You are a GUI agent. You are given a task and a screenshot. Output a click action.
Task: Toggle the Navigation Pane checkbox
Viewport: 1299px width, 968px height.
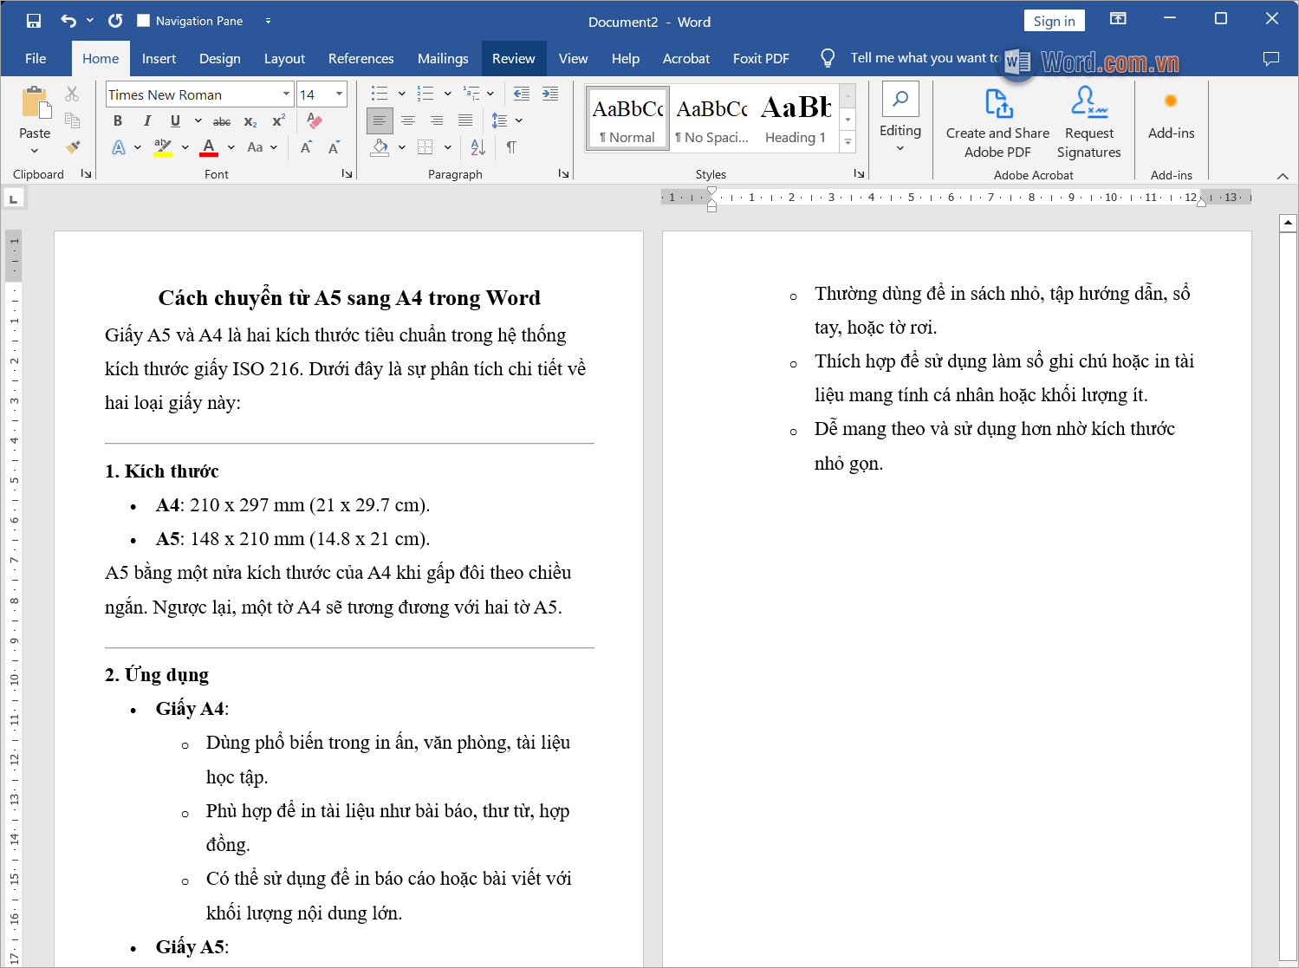click(144, 20)
